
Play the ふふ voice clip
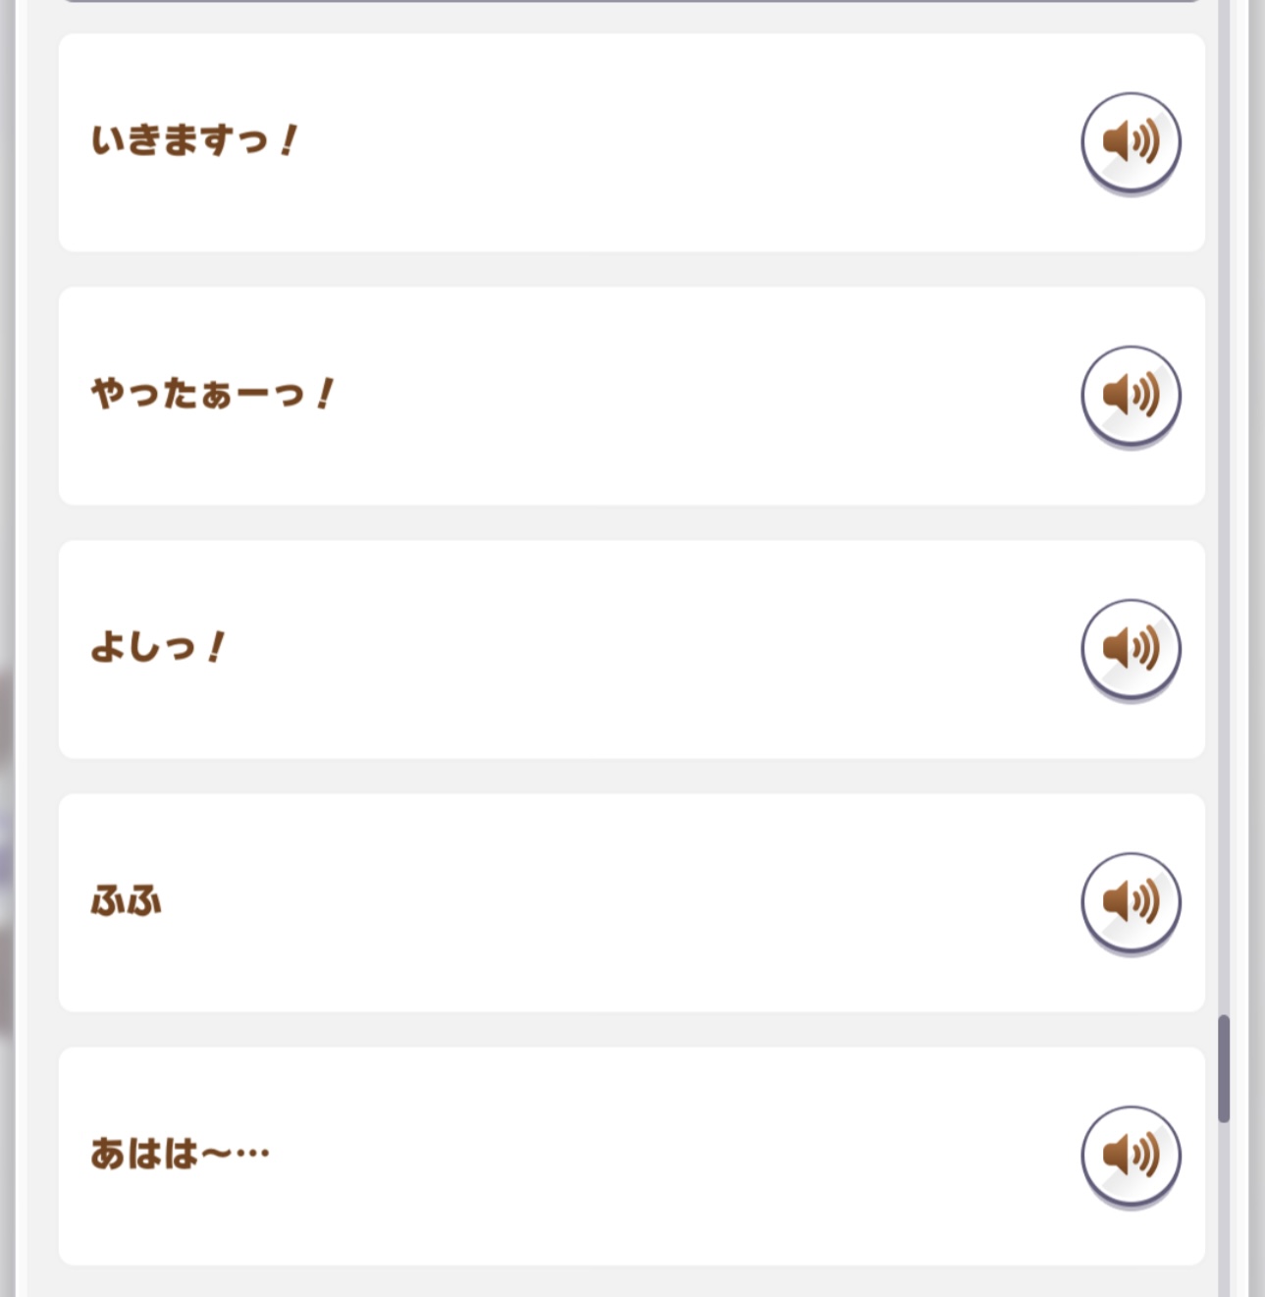tap(1131, 902)
